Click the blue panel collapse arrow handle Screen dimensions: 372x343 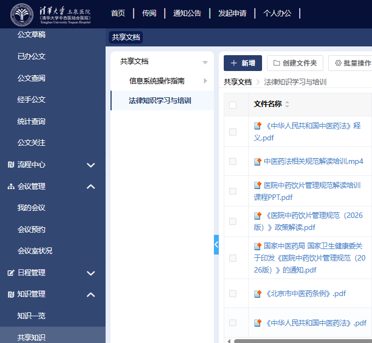coord(217,245)
